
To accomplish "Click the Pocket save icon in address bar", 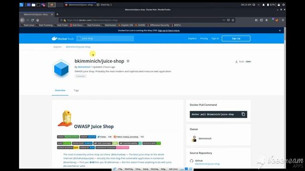I will [x=228, y=20].
